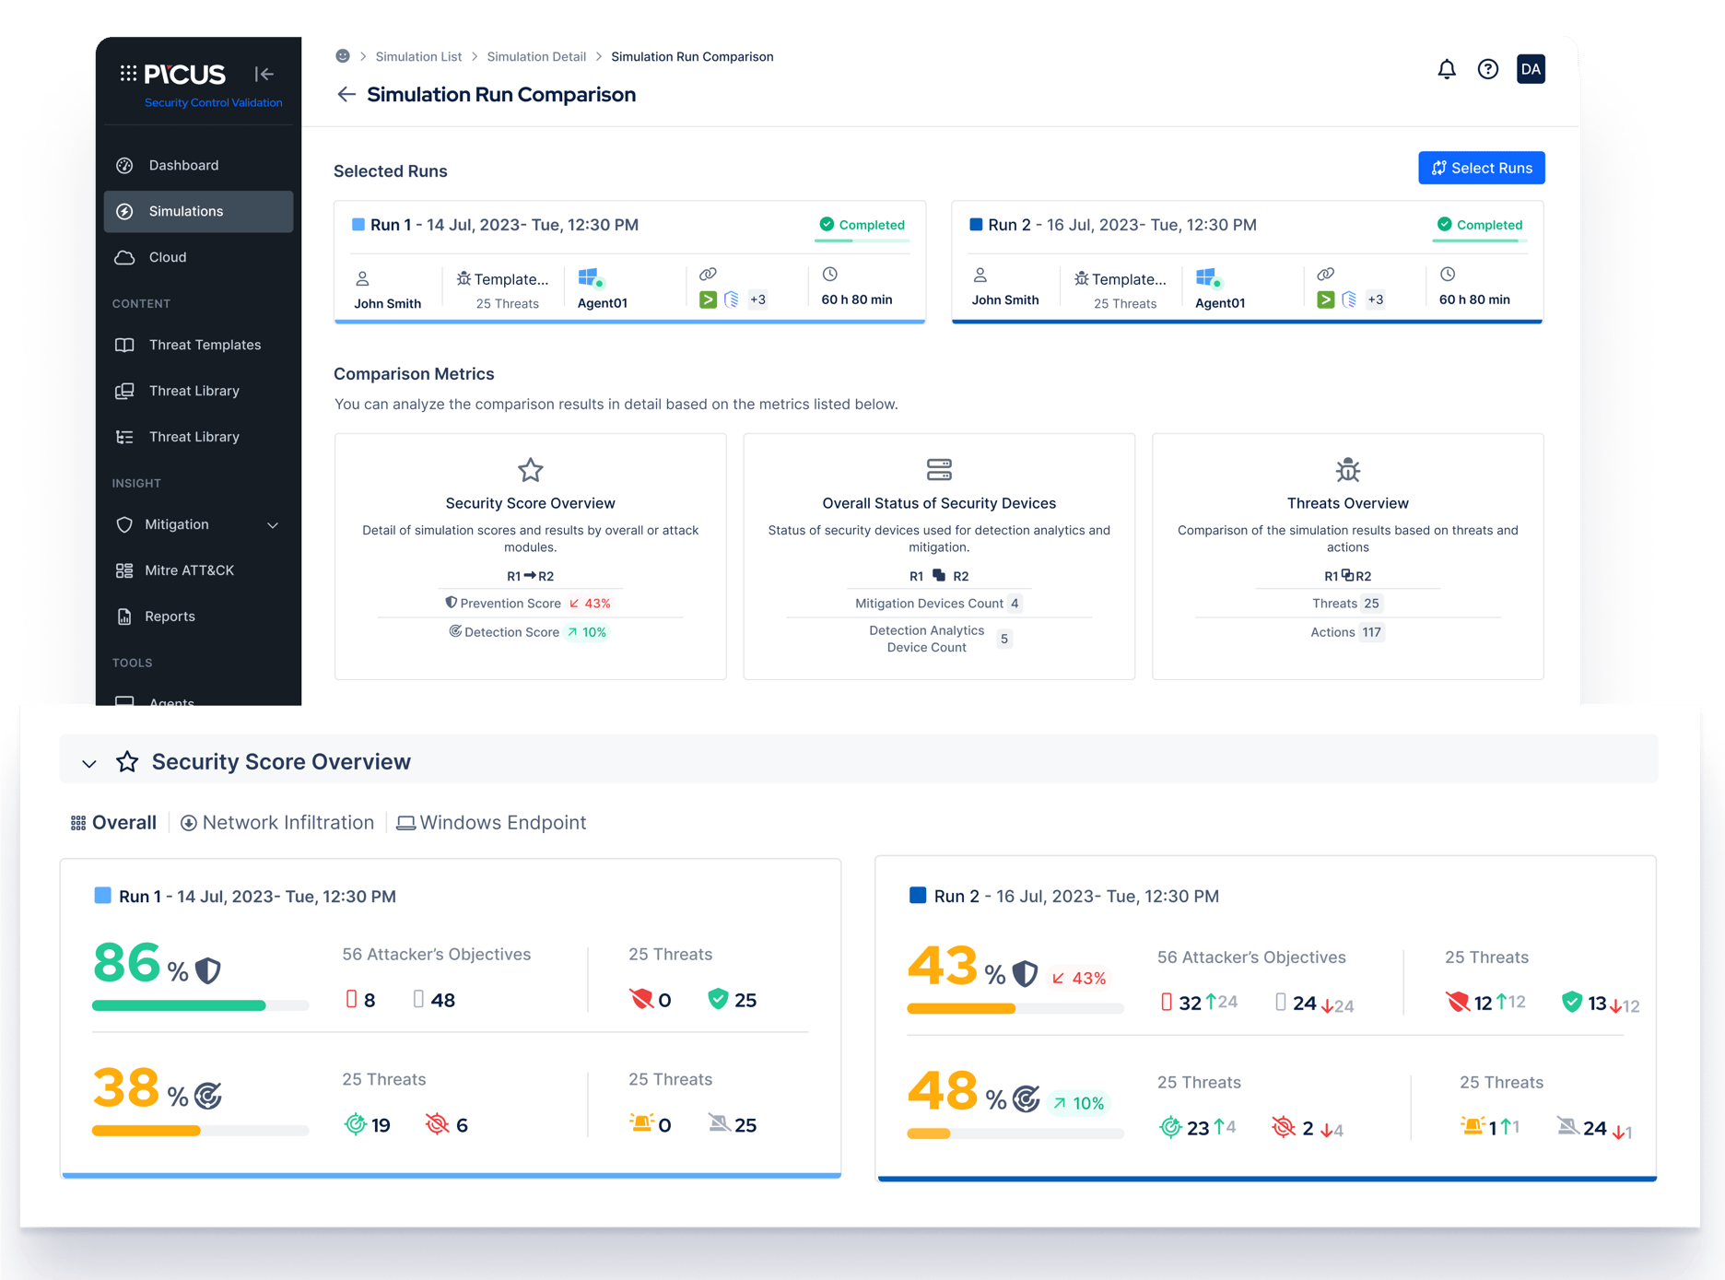The image size is (1725, 1280).
Task: Toggle the Completed status badge on Run 2
Action: tap(1478, 224)
